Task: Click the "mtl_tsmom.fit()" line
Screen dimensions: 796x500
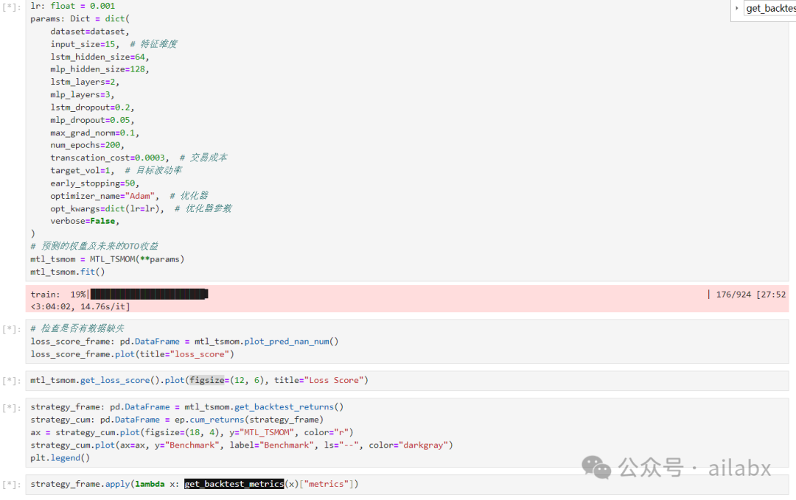Action: (x=68, y=272)
